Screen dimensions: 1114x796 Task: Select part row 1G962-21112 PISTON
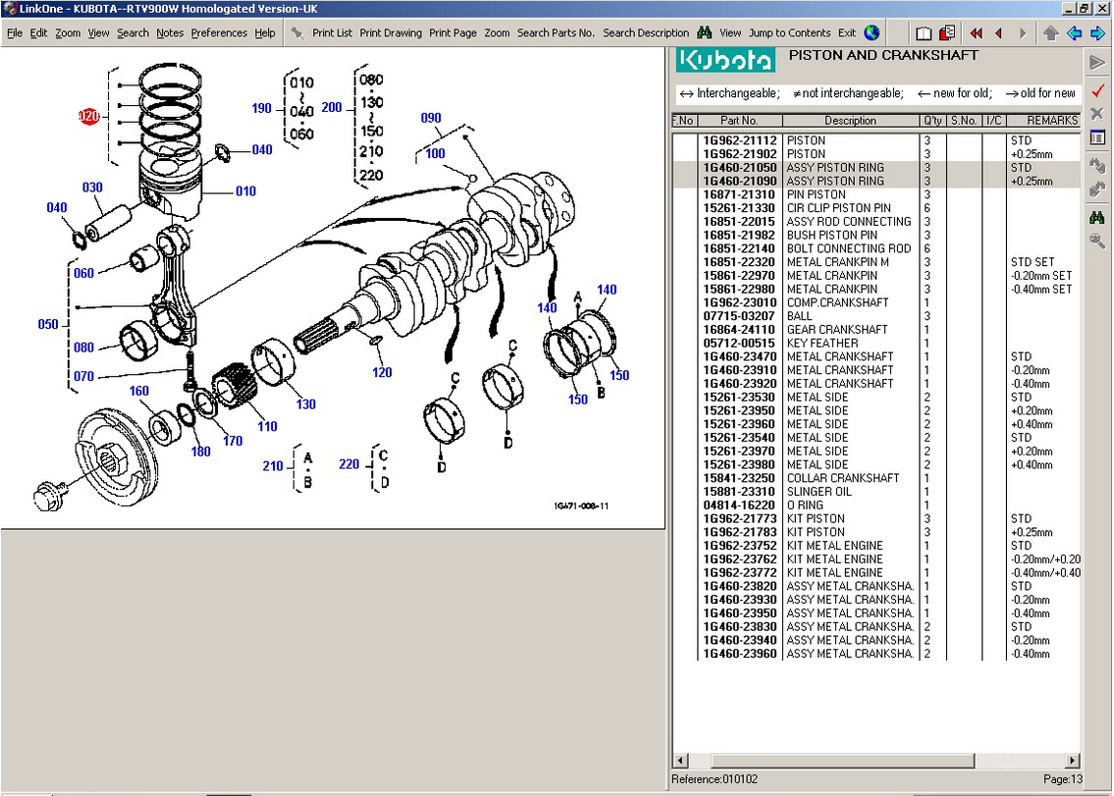pos(876,140)
